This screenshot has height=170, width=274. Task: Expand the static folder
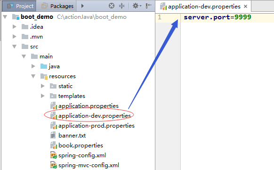[x=42, y=86]
